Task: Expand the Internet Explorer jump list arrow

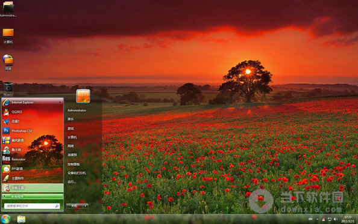Action: coord(60,103)
